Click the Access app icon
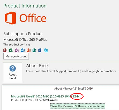This screenshot has height=110, width=119. (x=5, y=50)
